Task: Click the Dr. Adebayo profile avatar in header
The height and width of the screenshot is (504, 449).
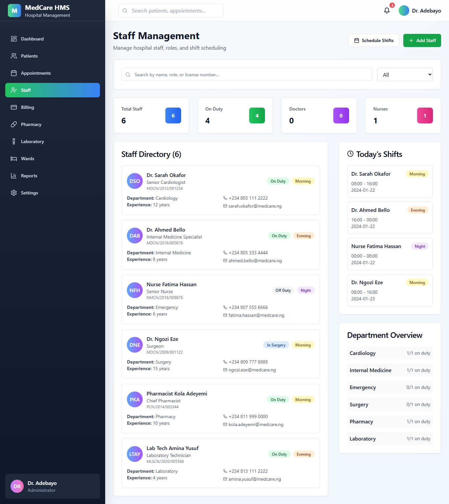Action: (x=404, y=11)
